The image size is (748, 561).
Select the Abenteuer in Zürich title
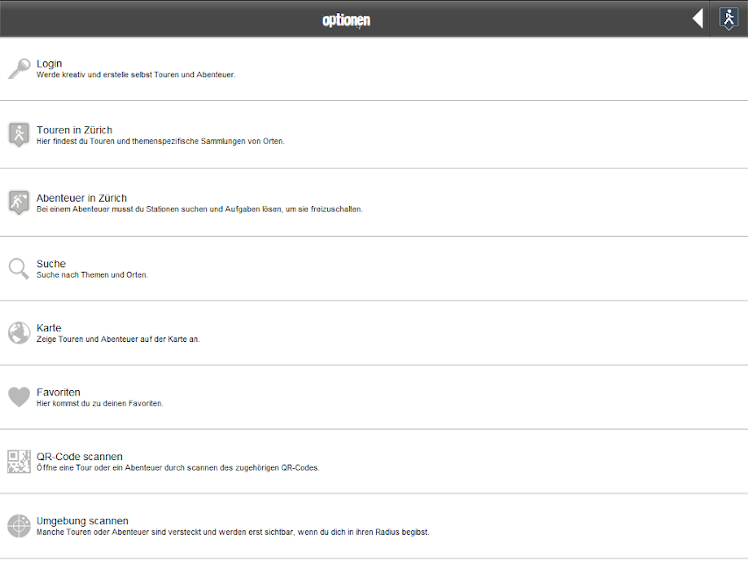click(x=82, y=198)
